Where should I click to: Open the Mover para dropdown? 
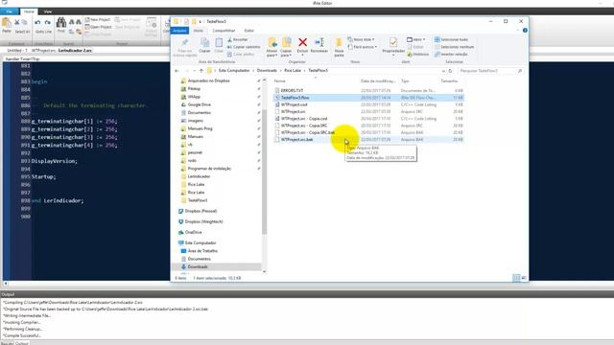(x=272, y=47)
